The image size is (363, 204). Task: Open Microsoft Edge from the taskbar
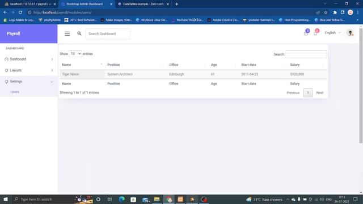tap(121, 199)
